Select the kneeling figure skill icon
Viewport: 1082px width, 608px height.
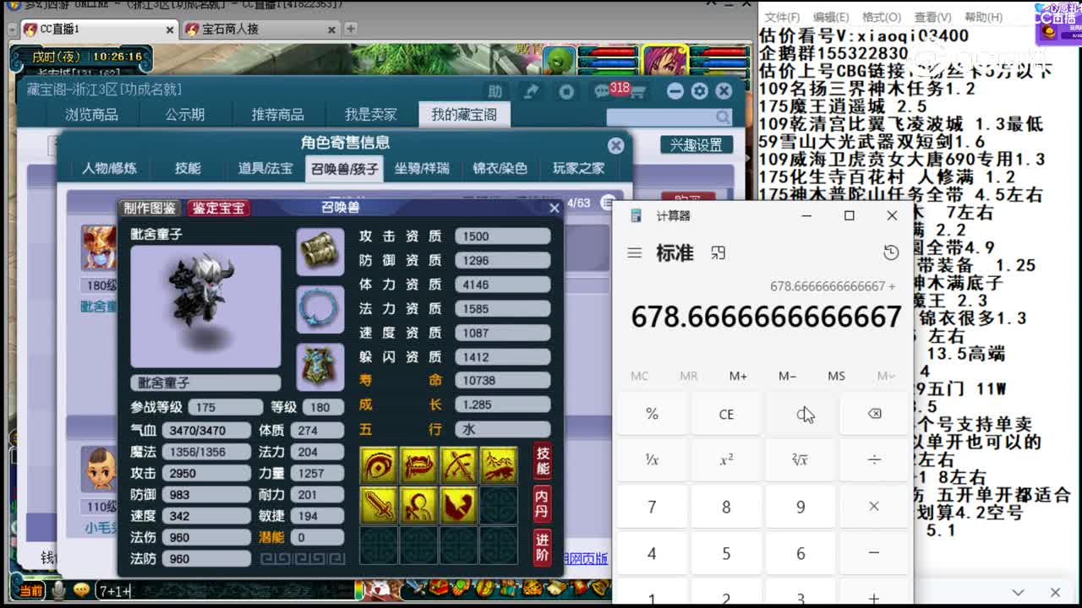(x=418, y=505)
